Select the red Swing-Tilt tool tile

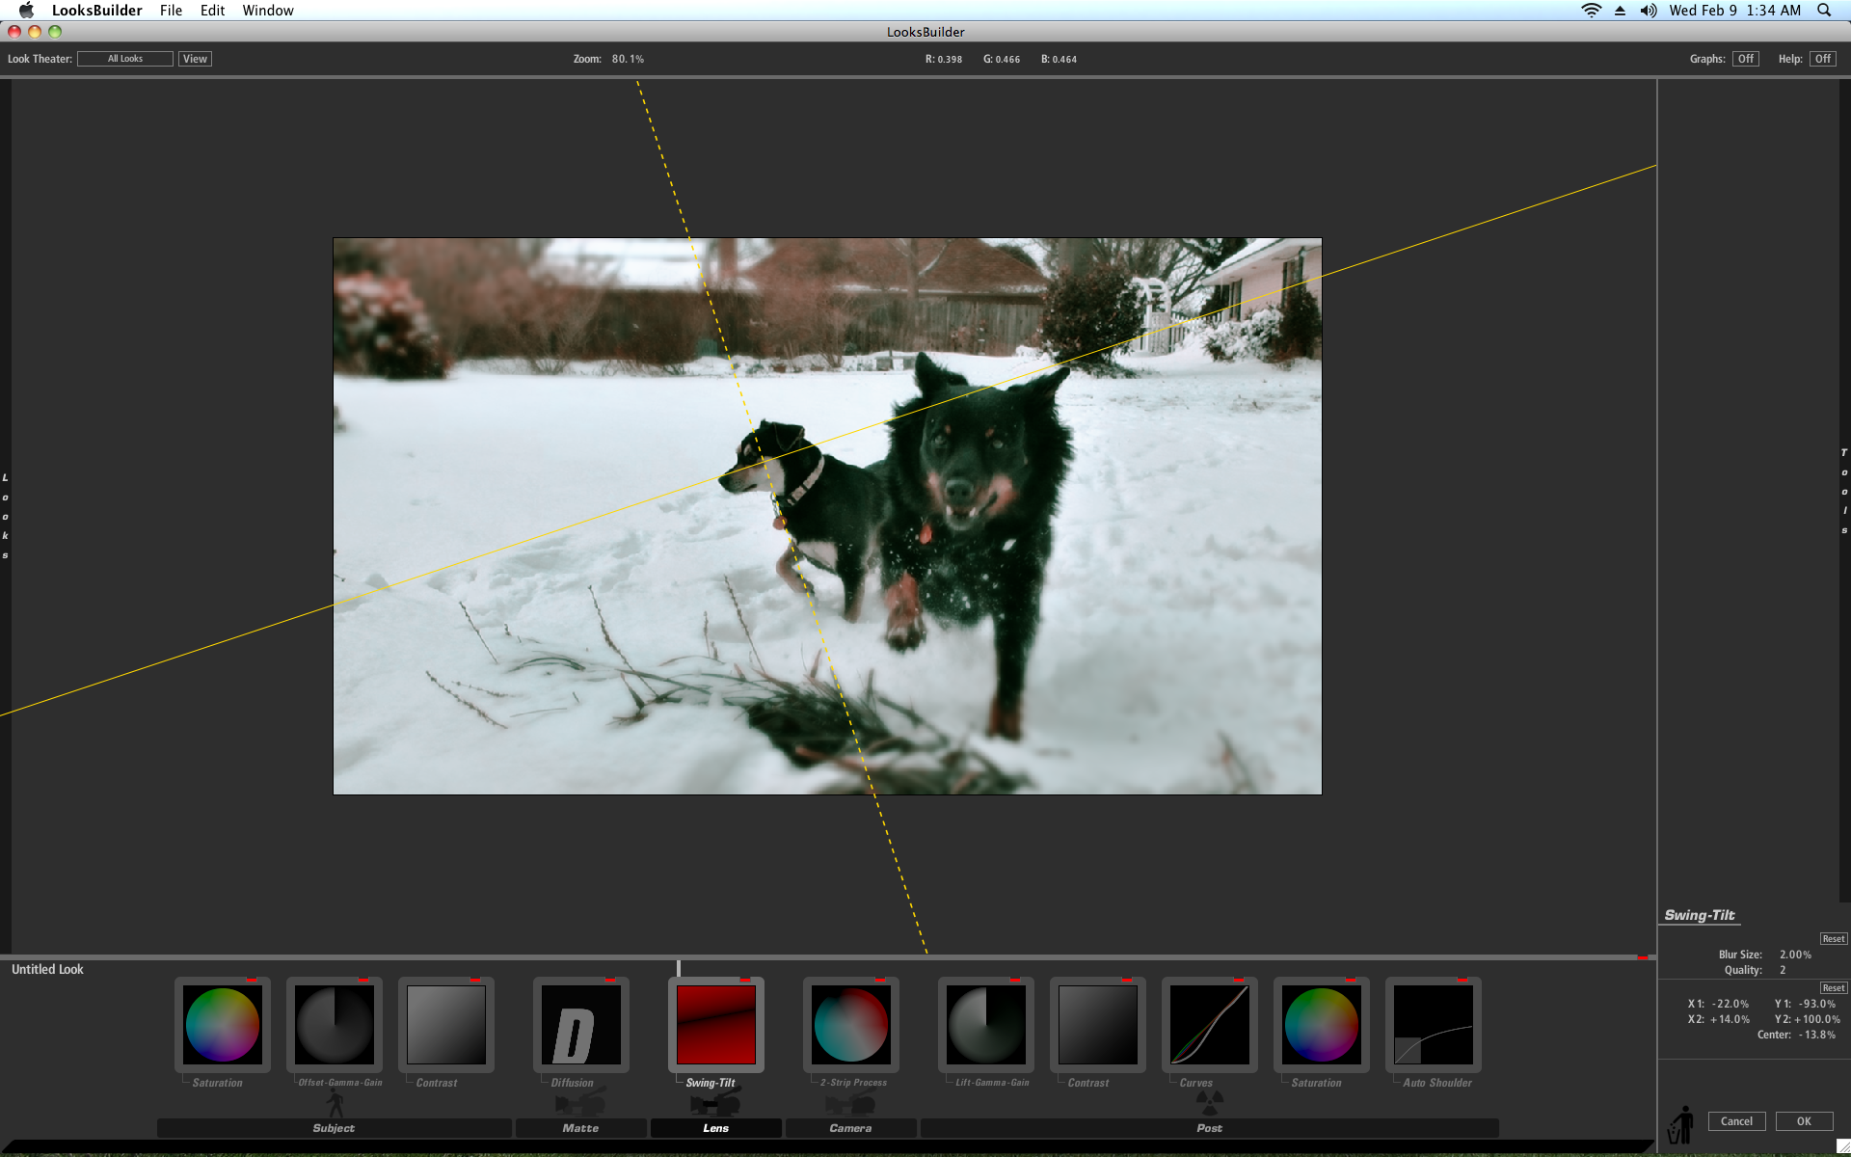tap(716, 1024)
